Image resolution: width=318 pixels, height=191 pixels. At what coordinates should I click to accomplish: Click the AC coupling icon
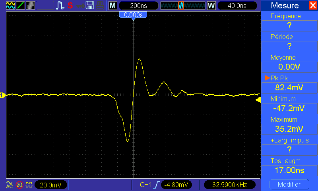9,185
